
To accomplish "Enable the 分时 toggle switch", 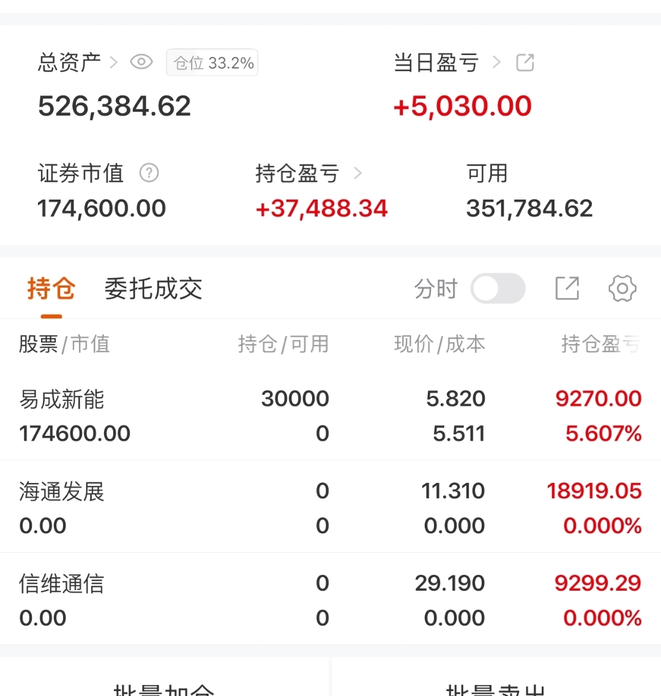I will pos(498,288).
